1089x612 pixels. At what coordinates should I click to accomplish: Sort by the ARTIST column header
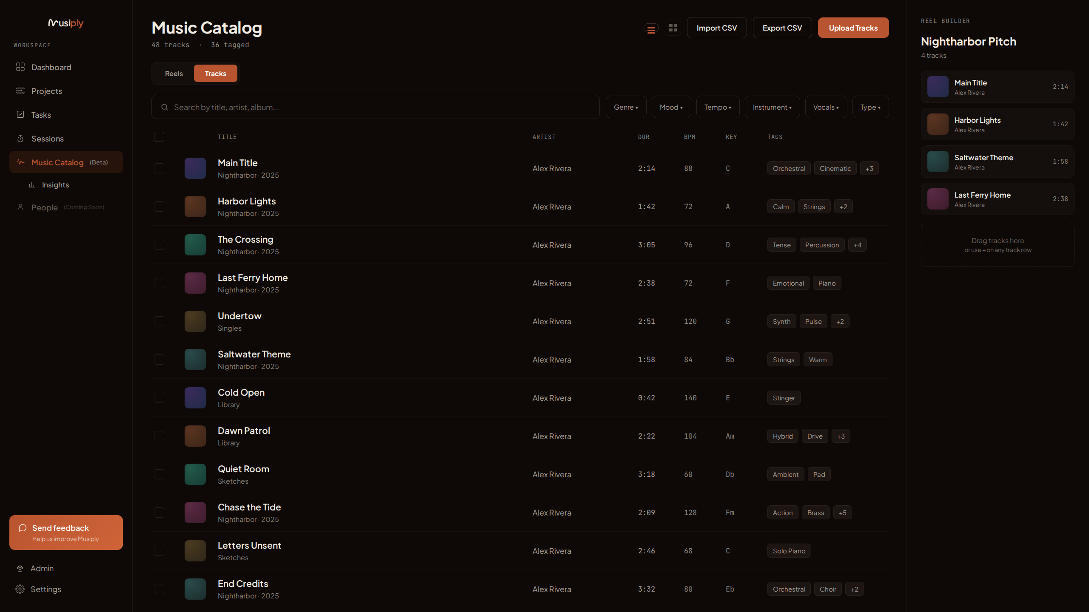pyautogui.click(x=544, y=137)
